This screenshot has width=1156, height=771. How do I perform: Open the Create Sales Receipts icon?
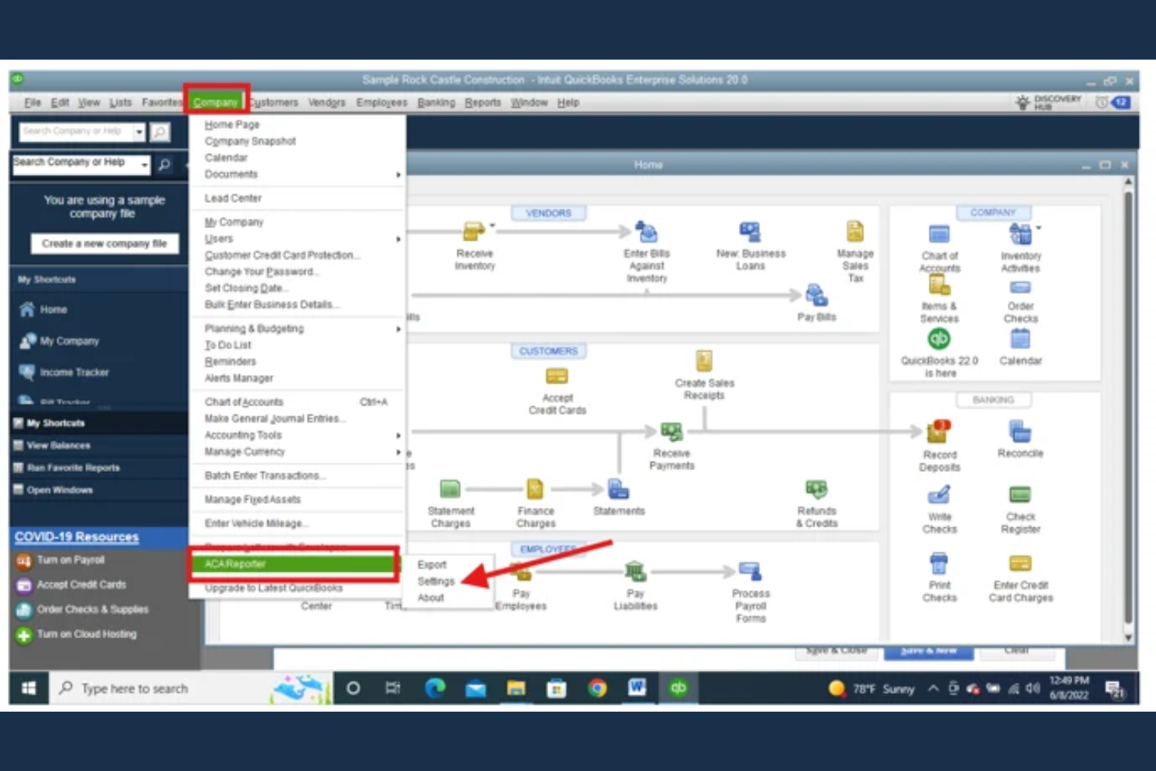click(x=704, y=361)
